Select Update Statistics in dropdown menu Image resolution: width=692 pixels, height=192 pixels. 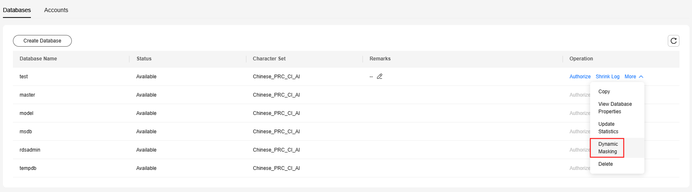tap(608, 128)
